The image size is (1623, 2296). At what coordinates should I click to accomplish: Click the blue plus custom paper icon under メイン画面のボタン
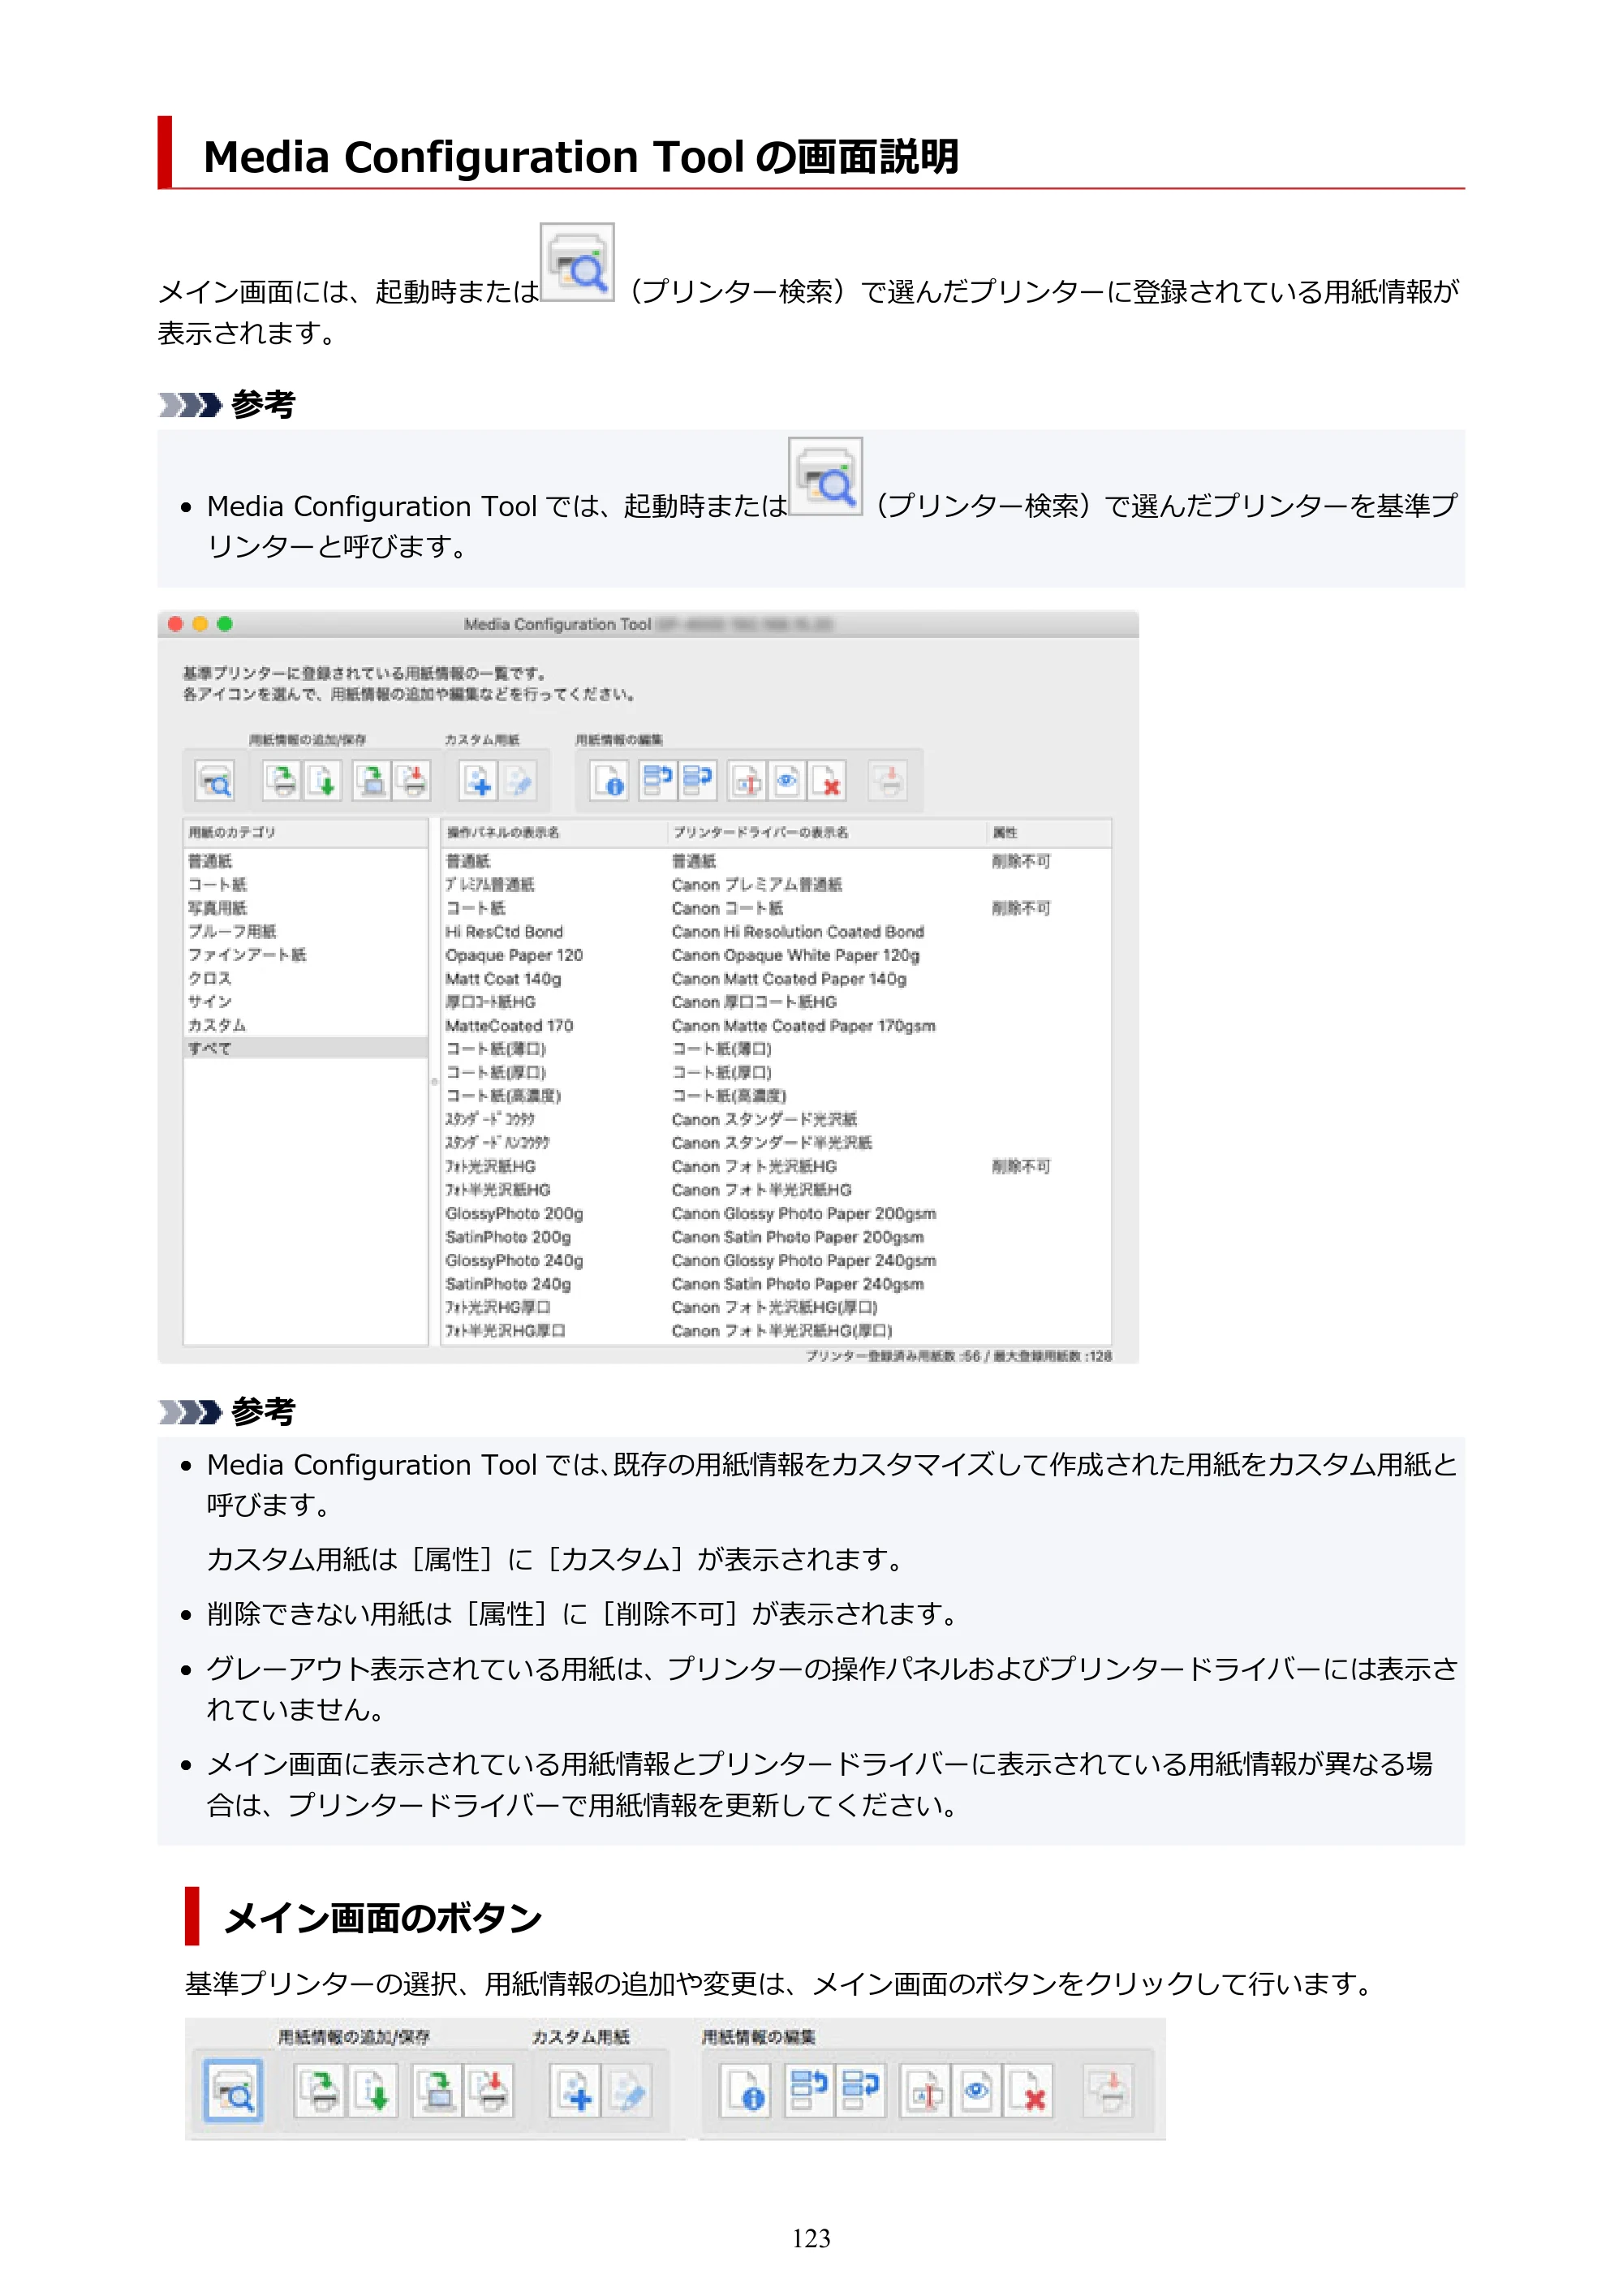coord(575,2090)
